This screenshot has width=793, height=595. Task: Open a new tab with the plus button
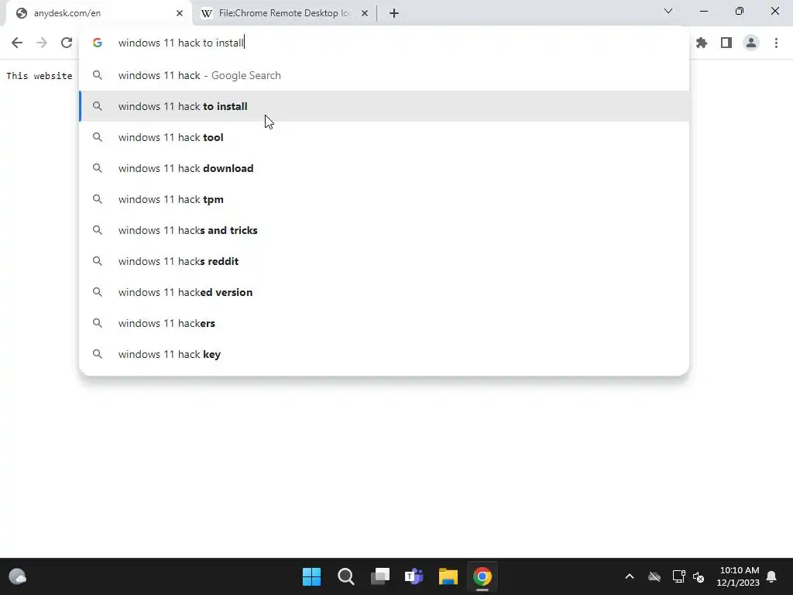[x=394, y=13]
